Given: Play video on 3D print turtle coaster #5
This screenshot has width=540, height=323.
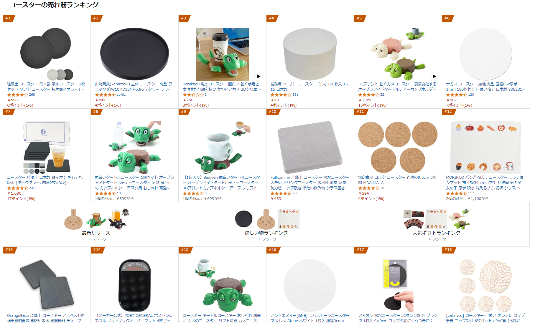Looking at the screenshot, I should click(x=434, y=76).
